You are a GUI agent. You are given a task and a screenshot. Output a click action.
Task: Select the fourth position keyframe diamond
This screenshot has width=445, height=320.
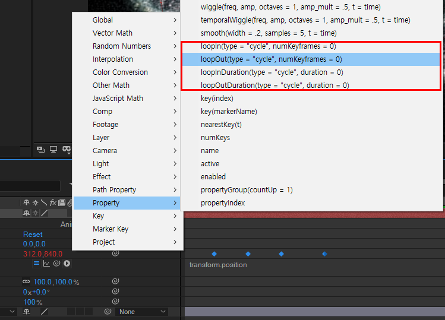[324, 254]
